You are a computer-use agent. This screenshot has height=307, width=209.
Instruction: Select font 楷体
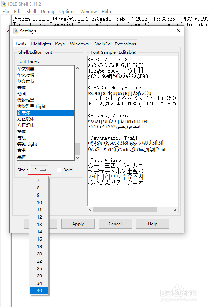tap(45, 132)
